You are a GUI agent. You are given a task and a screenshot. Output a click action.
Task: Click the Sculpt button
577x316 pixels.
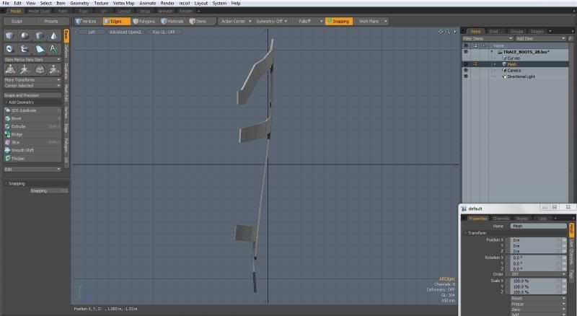click(17, 22)
